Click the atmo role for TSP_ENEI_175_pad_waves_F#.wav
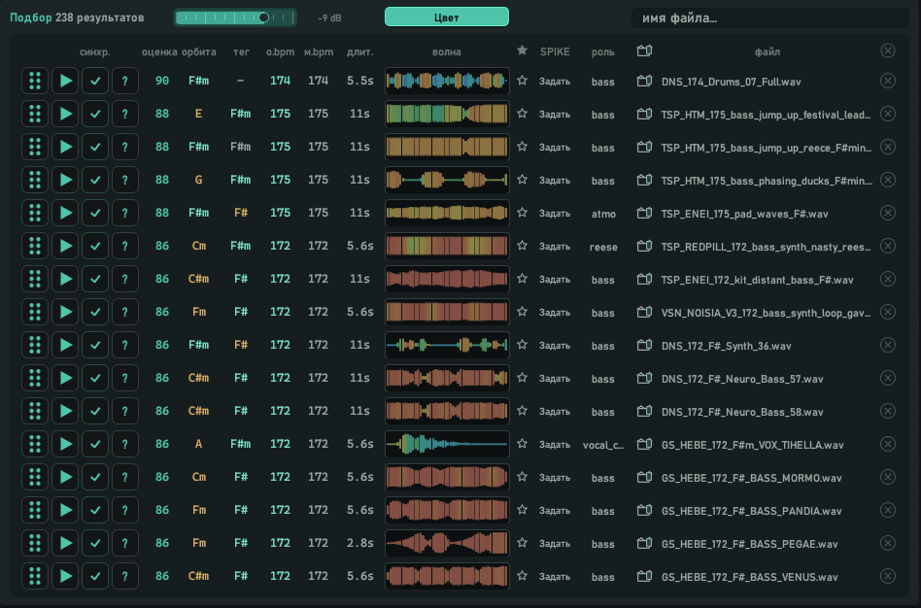This screenshot has width=921, height=608. [x=603, y=214]
